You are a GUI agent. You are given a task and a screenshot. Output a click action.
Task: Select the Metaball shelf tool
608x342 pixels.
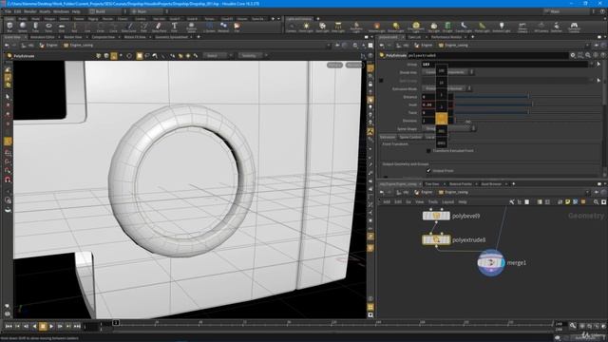click(223, 28)
